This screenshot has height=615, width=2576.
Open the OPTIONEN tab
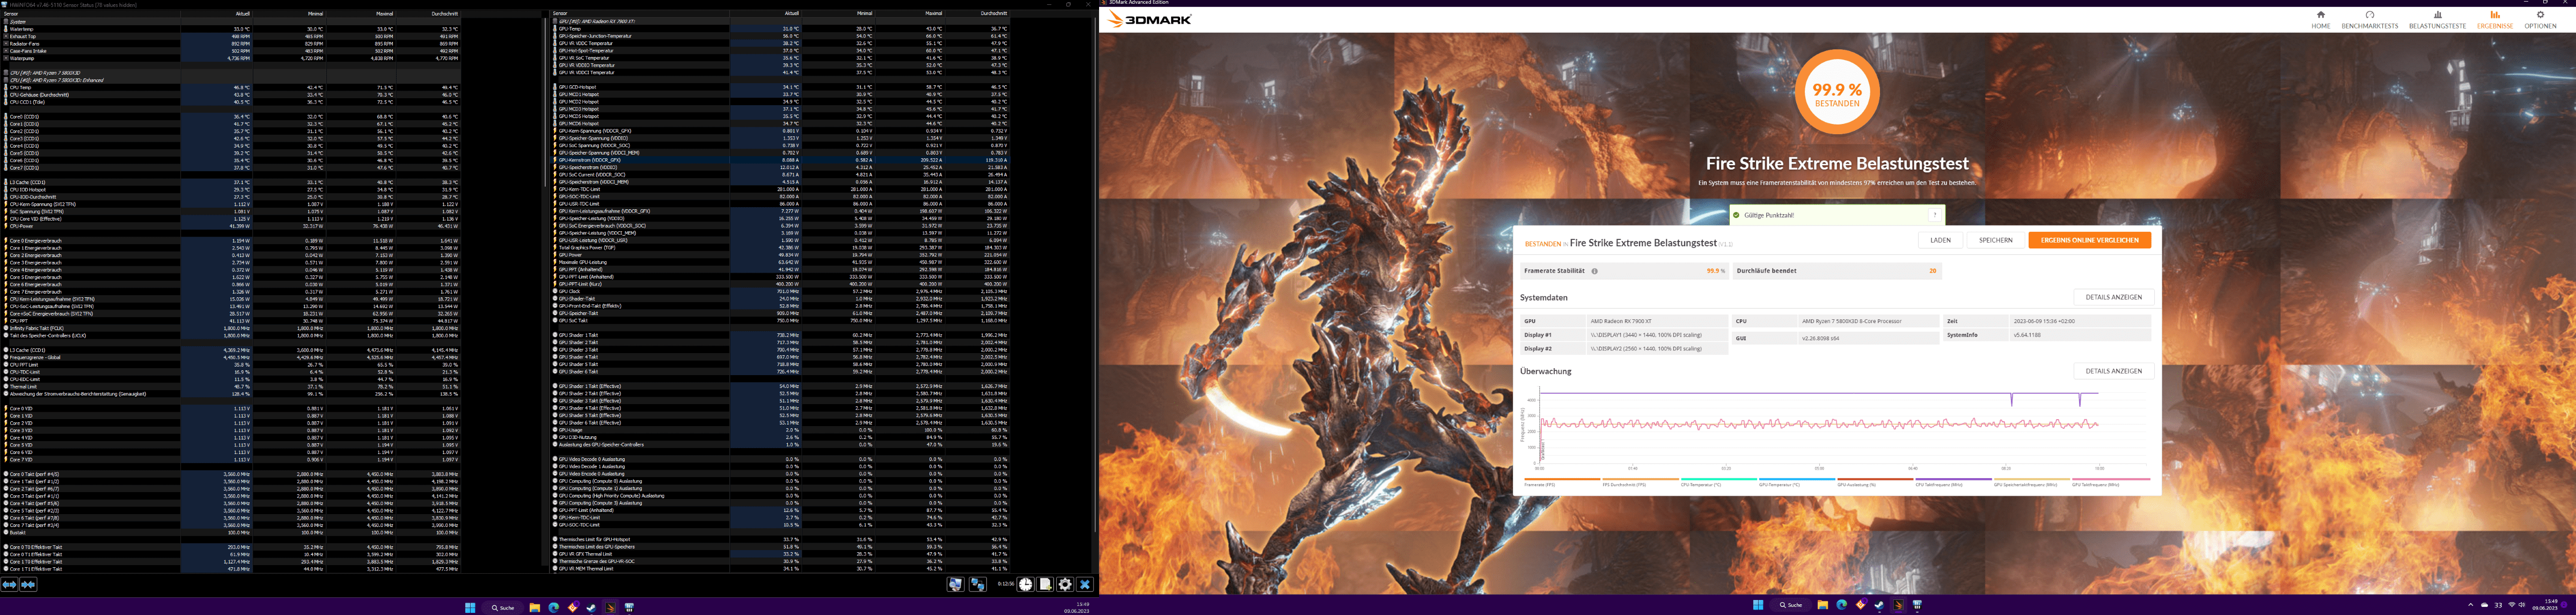click(2540, 20)
